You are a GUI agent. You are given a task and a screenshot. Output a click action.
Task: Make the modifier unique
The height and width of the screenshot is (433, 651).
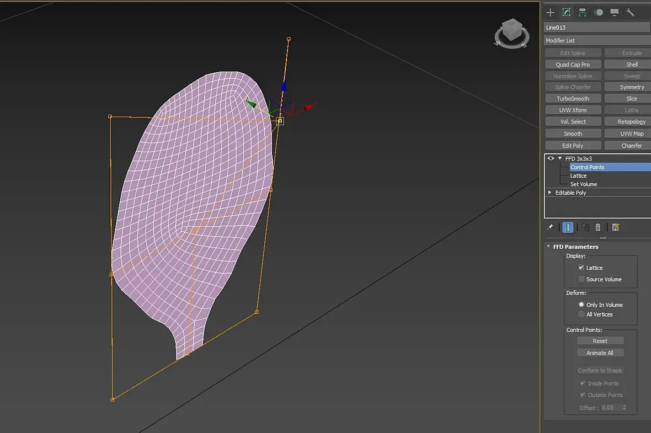click(585, 227)
